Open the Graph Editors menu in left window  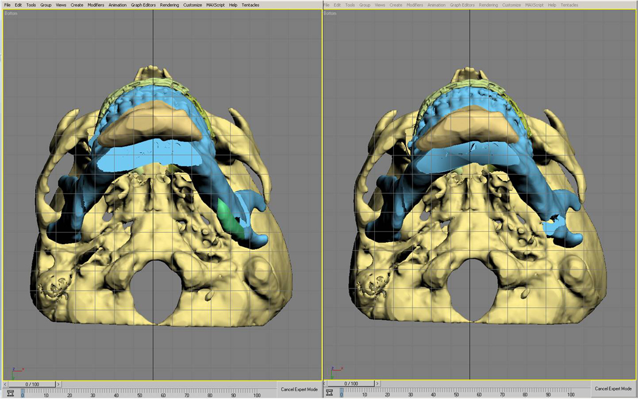(143, 5)
